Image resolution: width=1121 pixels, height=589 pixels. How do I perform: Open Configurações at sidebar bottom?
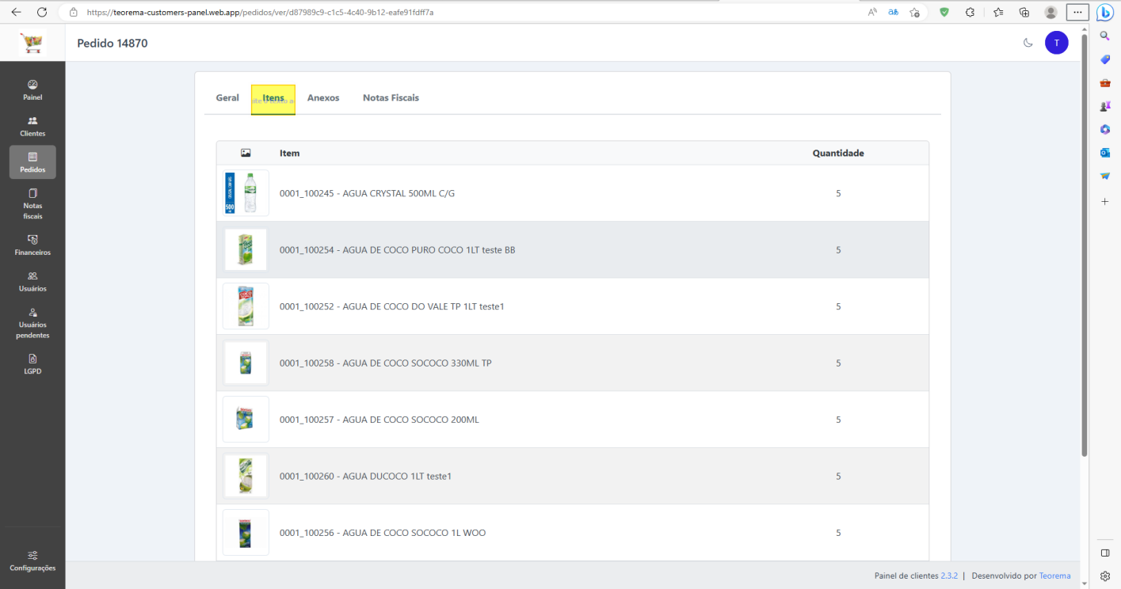[x=32, y=560]
